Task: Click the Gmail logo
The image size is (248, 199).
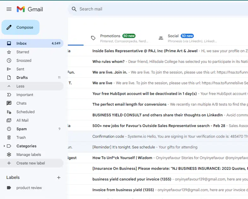Action: click(30, 9)
